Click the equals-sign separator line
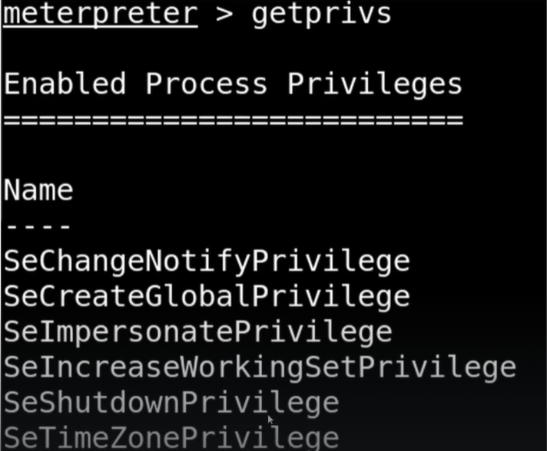This screenshot has width=547, height=451. click(x=233, y=119)
